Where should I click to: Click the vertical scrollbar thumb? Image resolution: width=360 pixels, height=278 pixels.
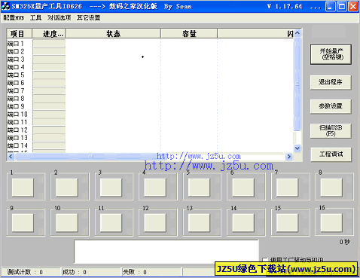(x=297, y=84)
